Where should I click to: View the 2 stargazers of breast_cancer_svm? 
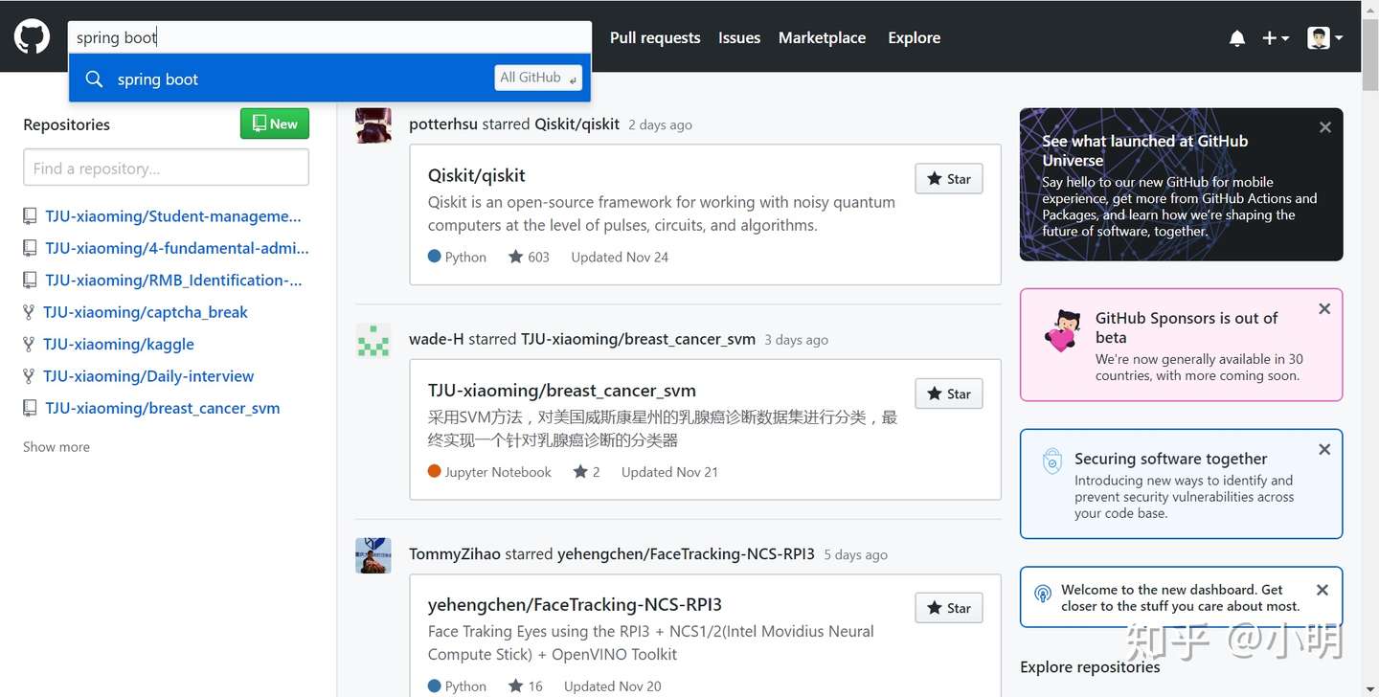pos(586,472)
